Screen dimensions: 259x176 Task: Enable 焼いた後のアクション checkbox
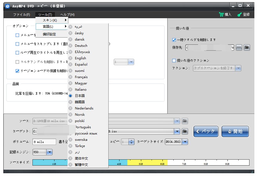174,60
